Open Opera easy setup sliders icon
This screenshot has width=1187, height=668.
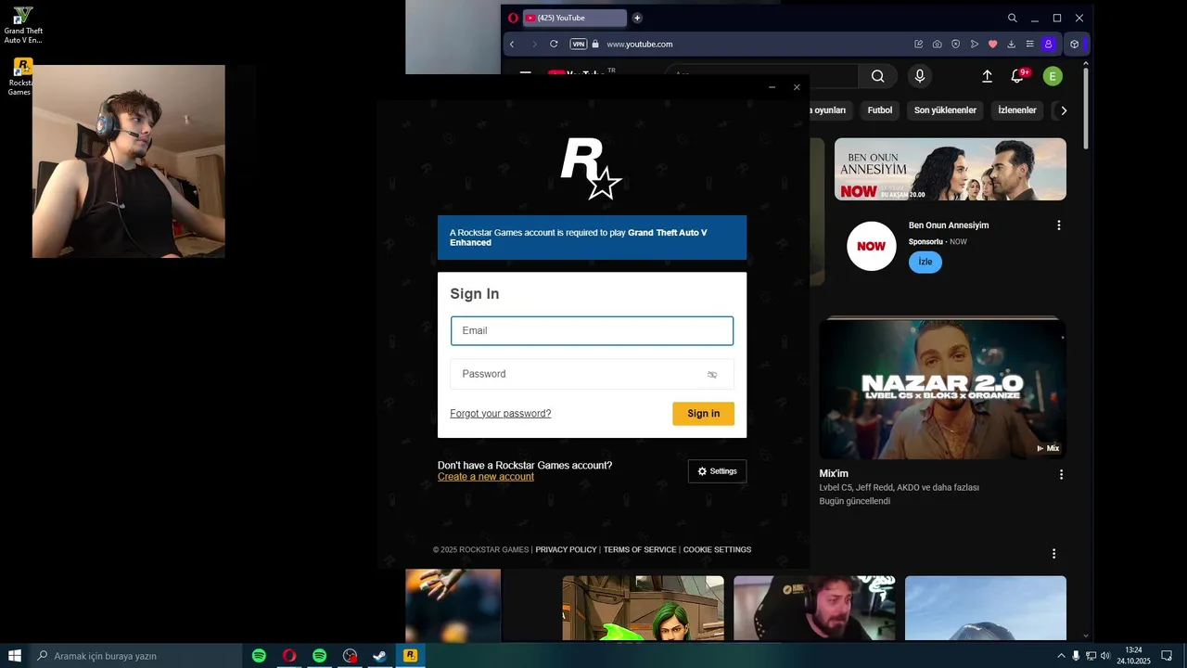[x=1029, y=44]
